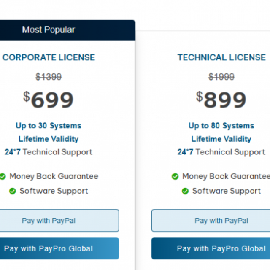Click Technical 24*7 Technical Support text
Screen dimensions: 270x270
click(x=221, y=152)
